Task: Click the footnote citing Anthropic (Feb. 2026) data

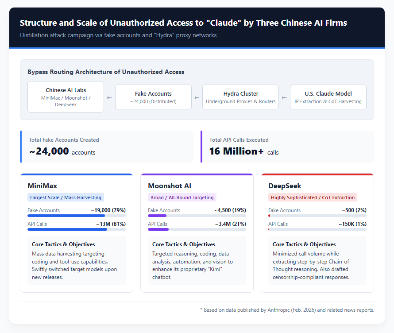Action: point(287,310)
